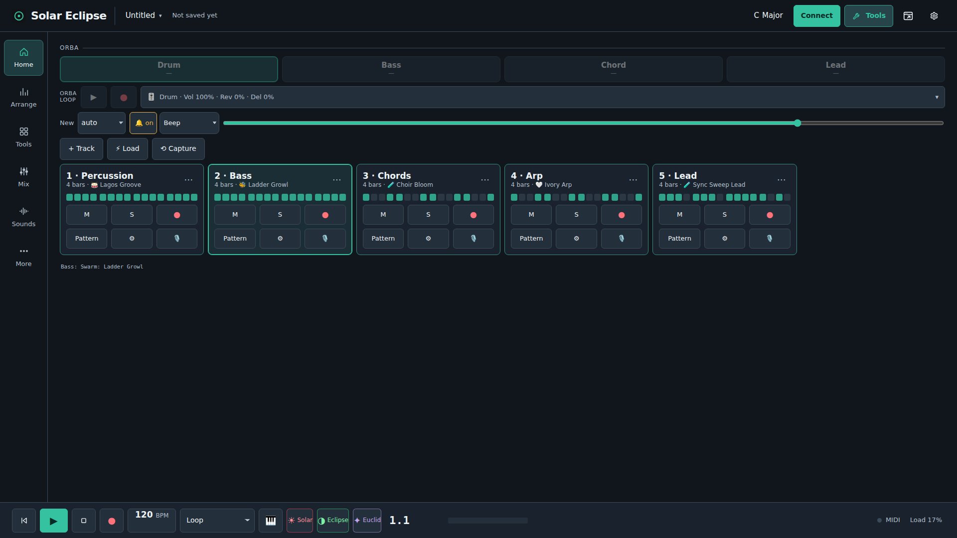The height and width of the screenshot is (538, 957).
Task: Record the Orba loop
Action: pos(124,98)
